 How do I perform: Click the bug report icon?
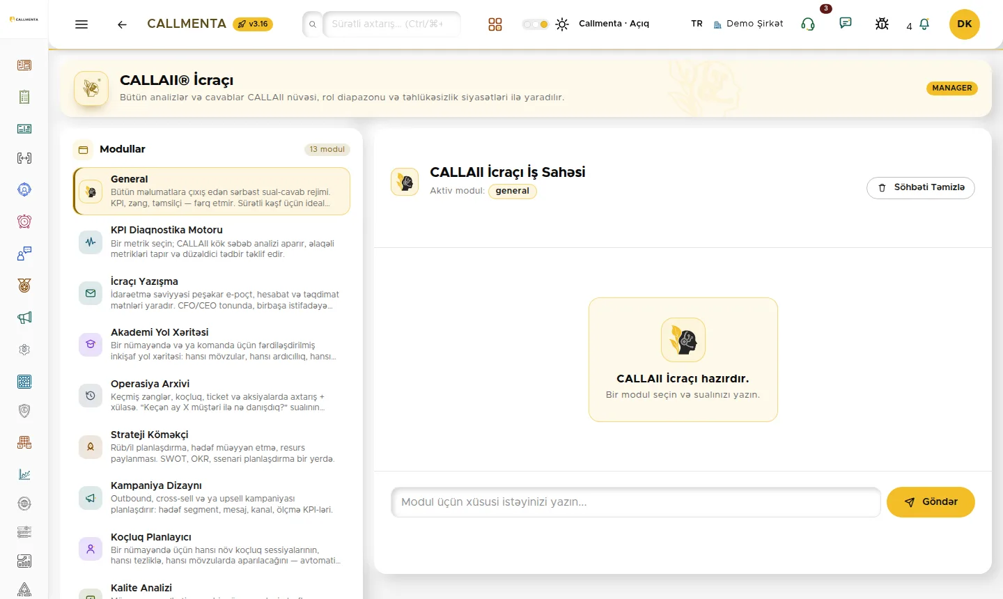(x=882, y=24)
